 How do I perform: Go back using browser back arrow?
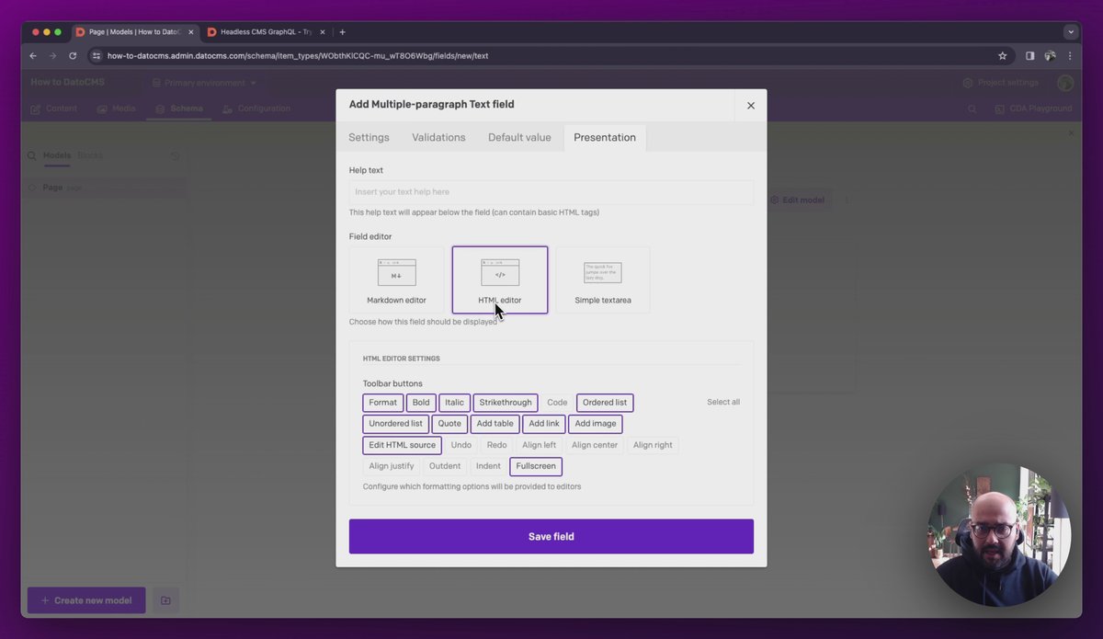(x=33, y=56)
